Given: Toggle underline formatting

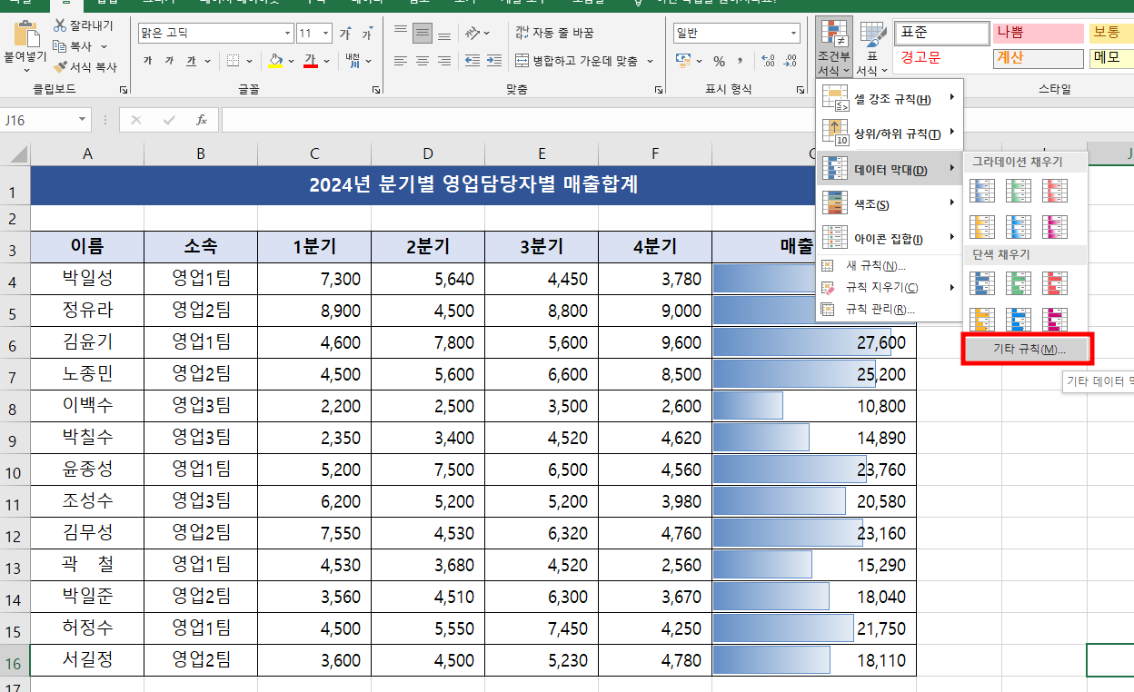Looking at the screenshot, I should pyautogui.click(x=191, y=61).
